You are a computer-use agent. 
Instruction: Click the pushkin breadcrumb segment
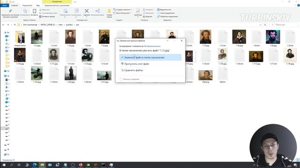coord(69,25)
